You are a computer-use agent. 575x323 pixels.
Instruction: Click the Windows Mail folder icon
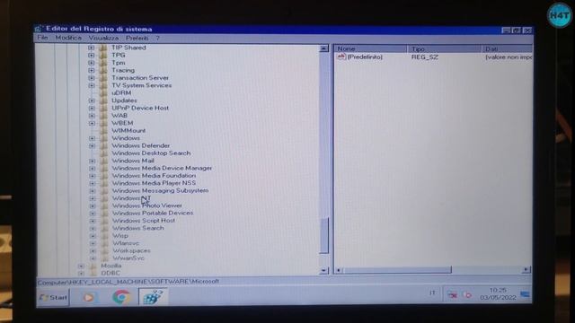[x=104, y=161]
